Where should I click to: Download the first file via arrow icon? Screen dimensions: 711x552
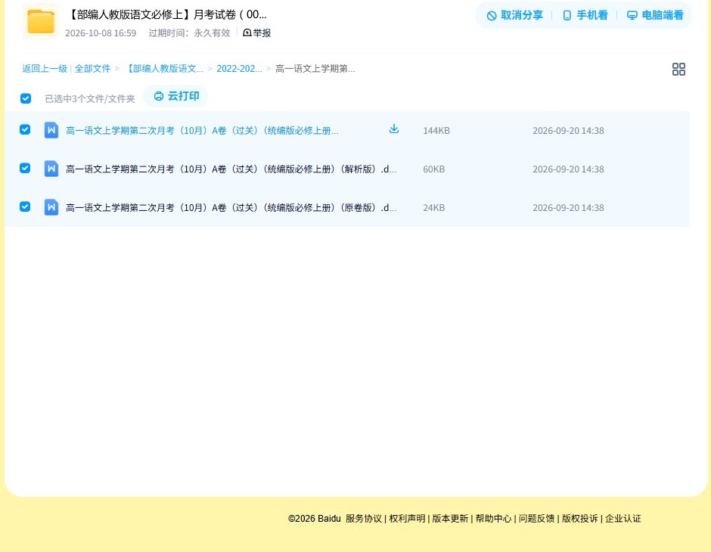click(x=393, y=129)
